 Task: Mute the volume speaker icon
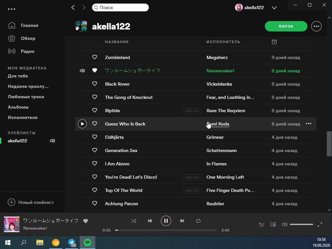pyautogui.click(x=285, y=224)
